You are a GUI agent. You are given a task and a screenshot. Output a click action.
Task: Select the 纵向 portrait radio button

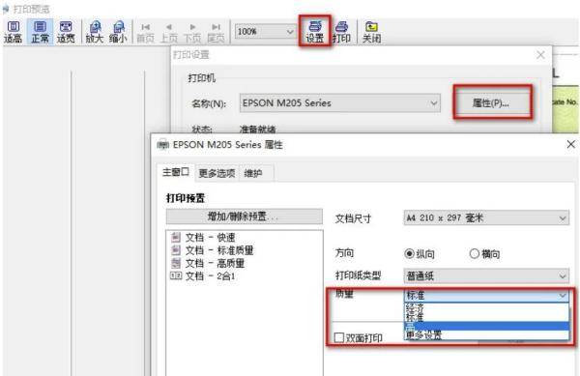coord(409,253)
